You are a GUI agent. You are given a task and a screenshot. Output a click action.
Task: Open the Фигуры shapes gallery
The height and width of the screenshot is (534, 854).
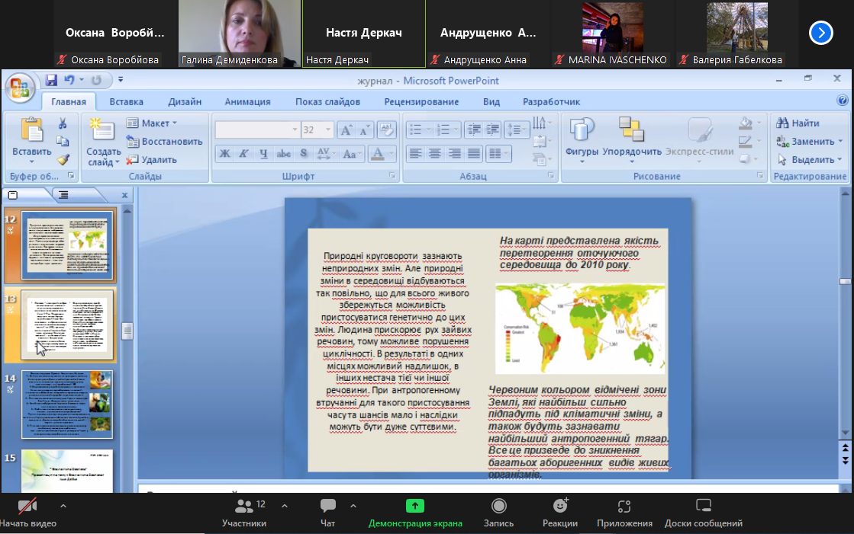[582, 137]
